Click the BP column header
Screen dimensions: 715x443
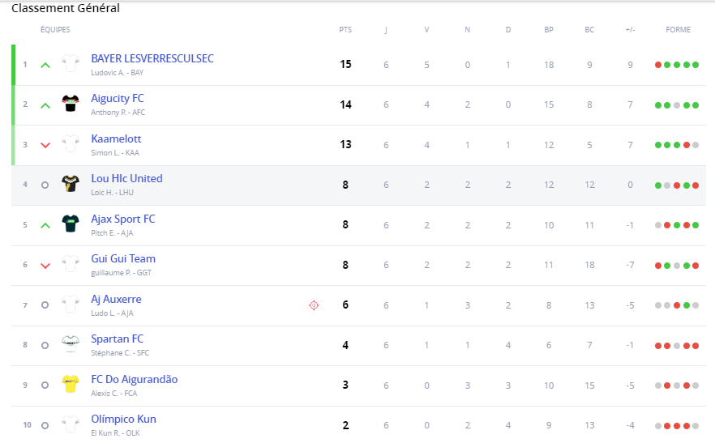tap(549, 30)
